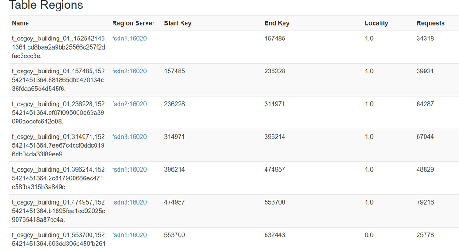
Task: Click the End Key column header
Action: click(x=277, y=23)
